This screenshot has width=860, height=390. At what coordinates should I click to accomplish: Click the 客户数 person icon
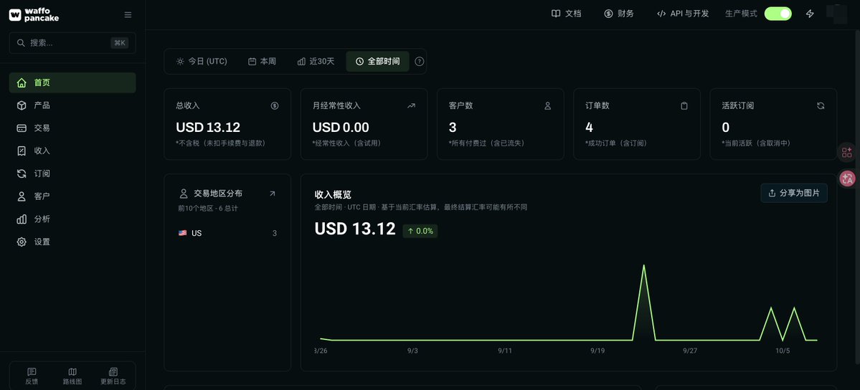click(547, 106)
